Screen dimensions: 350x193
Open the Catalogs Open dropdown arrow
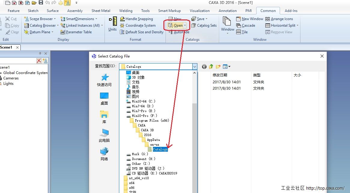(x=185, y=25)
